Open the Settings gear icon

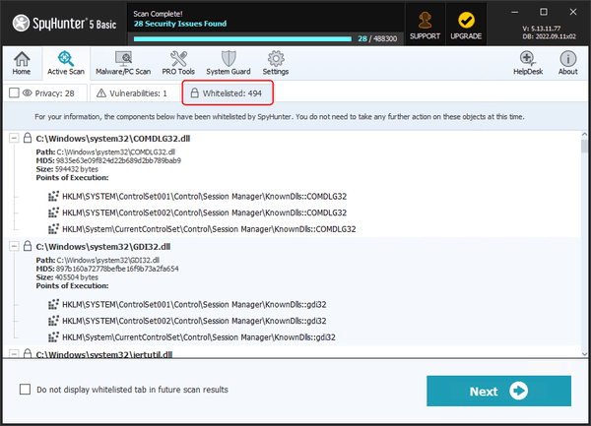[276, 64]
